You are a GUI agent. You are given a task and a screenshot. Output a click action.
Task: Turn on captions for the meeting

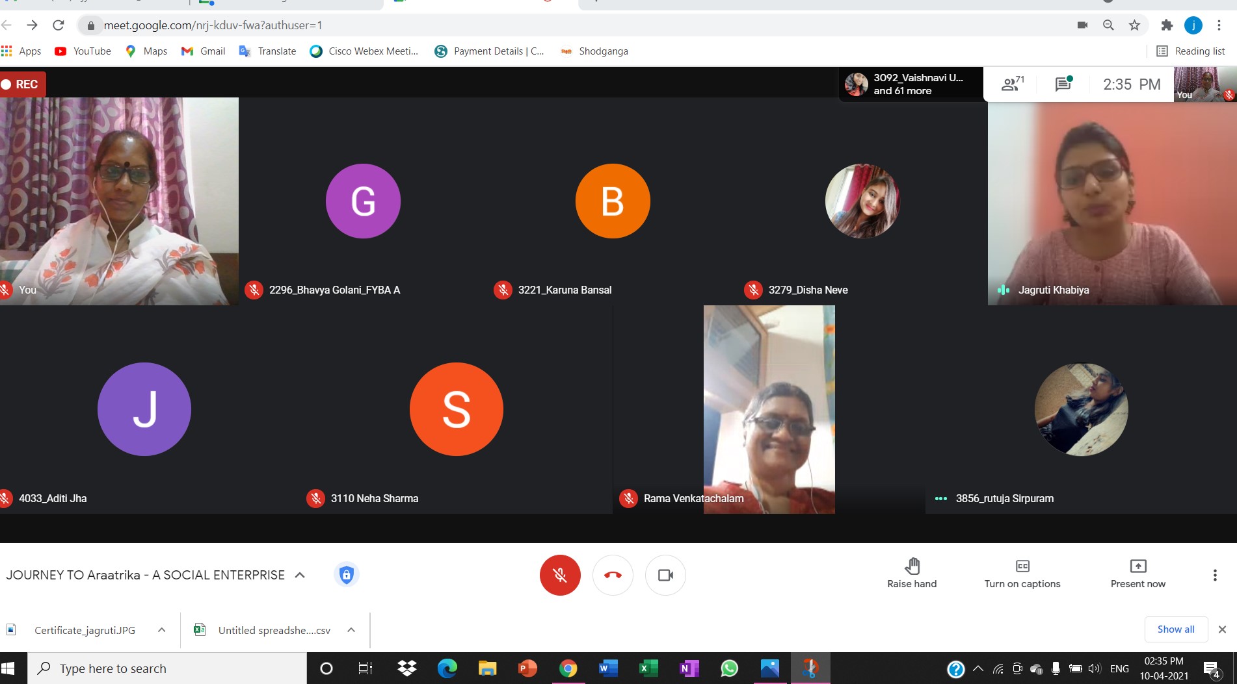(1022, 572)
